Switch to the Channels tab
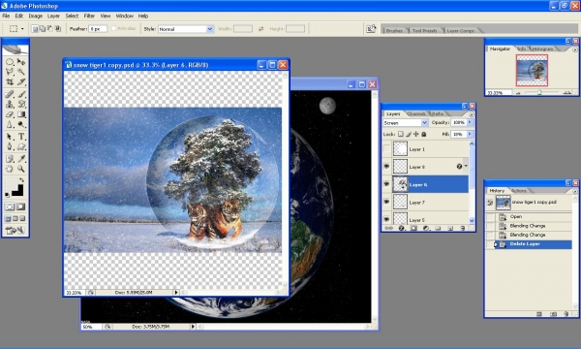The image size is (581, 349). tap(415, 113)
